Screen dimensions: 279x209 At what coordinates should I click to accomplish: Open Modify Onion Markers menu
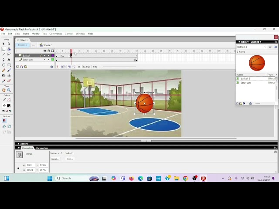74,67
